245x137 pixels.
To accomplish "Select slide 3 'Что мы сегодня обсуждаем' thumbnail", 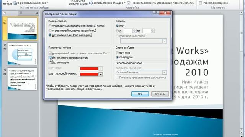I will (22, 79).
